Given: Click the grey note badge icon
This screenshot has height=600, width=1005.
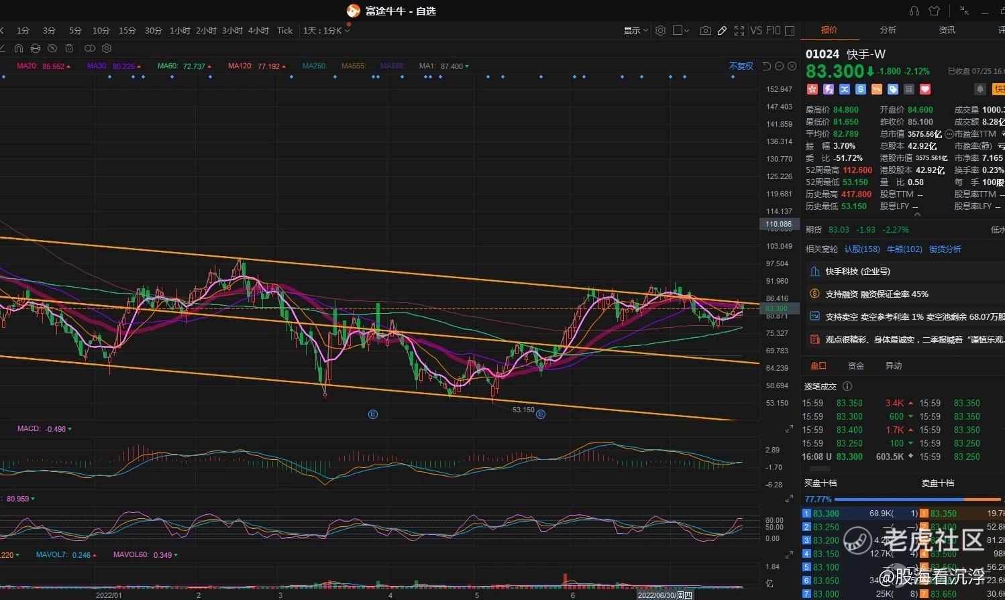Looking at the screenshot, I should coord(909,89).
